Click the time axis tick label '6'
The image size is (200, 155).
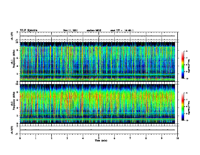114,138
